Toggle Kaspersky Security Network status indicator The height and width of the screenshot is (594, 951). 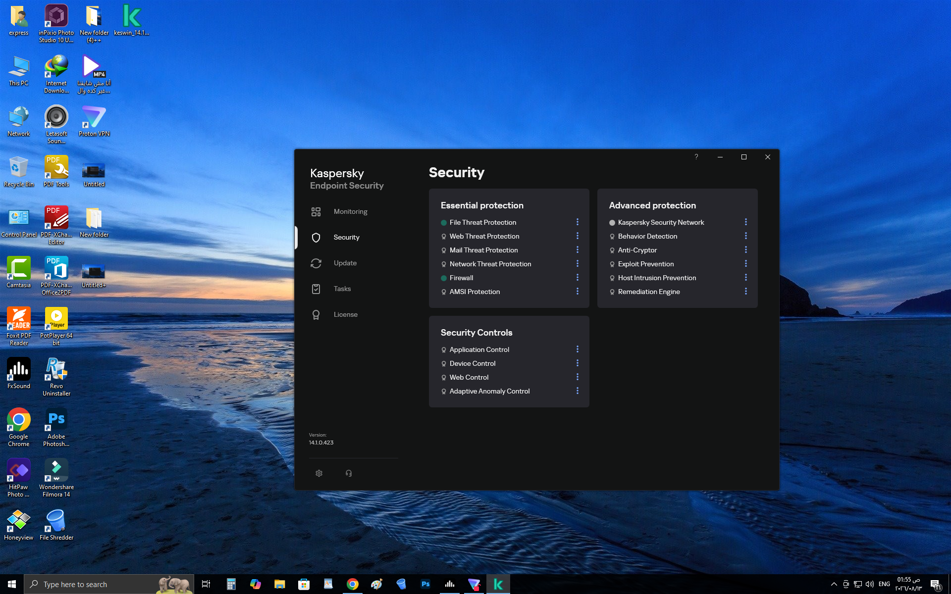point(612,223)
